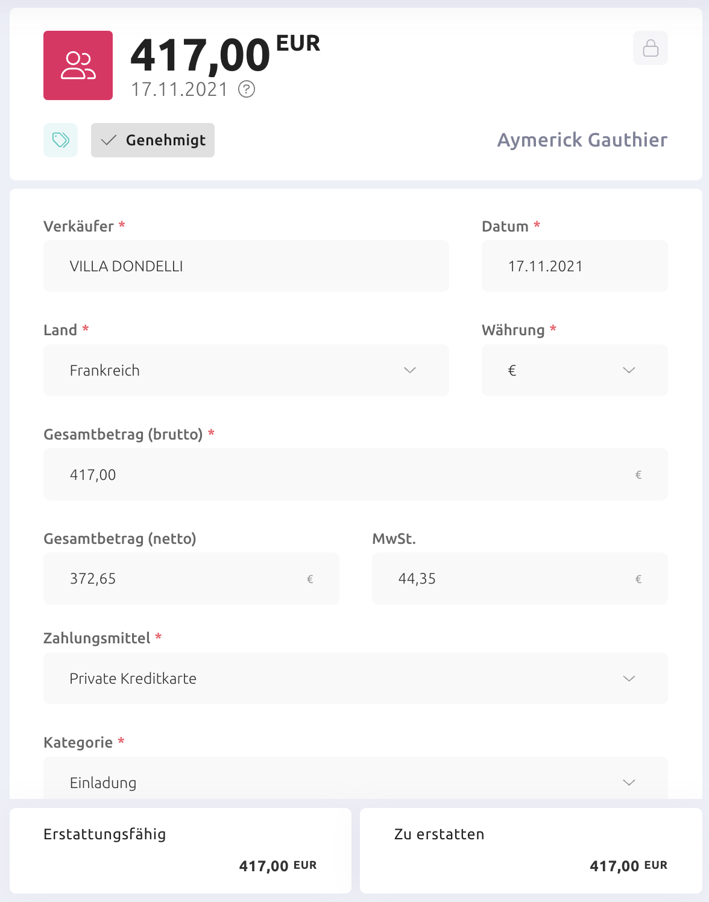Click the euro symbol in MwSt. field

point(638,579)
